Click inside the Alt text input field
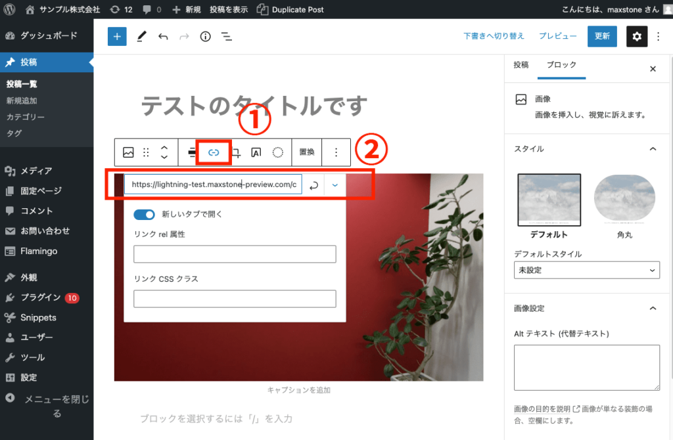This screenshot has height=440, width=673. (x=586, y=366)
